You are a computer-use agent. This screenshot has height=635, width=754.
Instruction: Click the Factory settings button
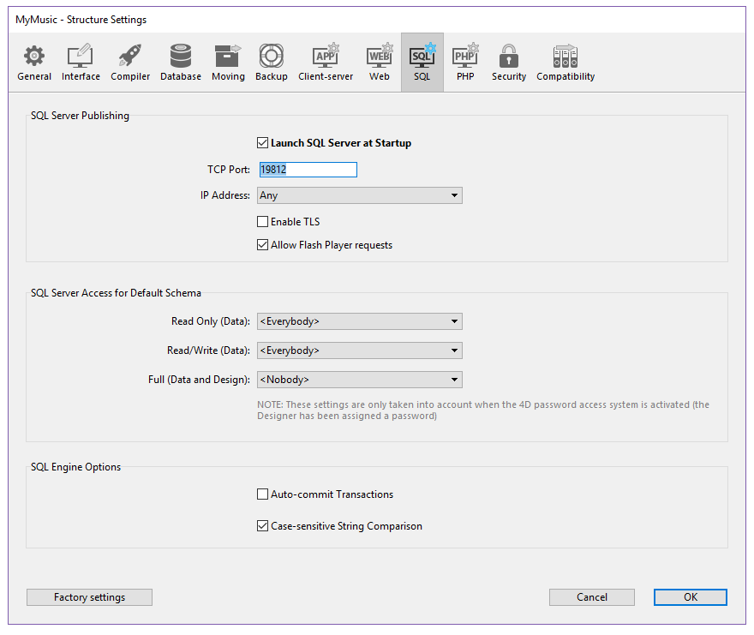(89, 597)
